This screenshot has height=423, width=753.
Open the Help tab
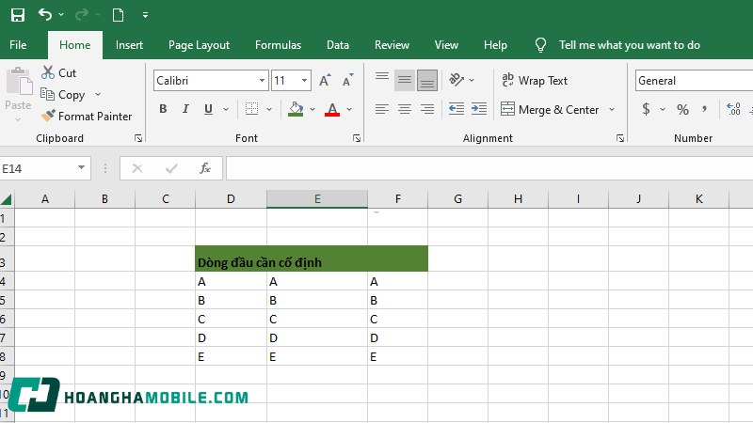(495, 45)
